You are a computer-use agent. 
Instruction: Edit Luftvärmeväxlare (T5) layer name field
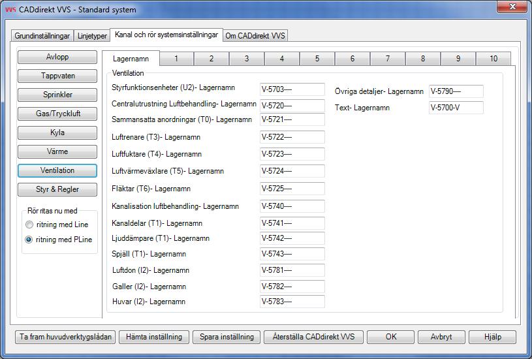tap(292, 171)
